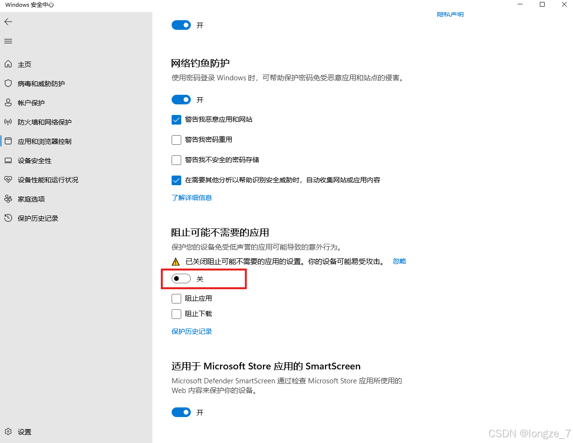The width and height of the screenshot is (573, 443).
Task: Maximize the Windows 安全中心 window
Action: tap(542, 4)
